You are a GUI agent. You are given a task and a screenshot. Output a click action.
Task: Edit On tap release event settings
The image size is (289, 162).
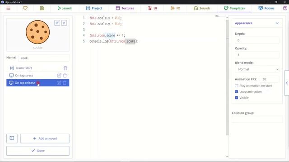click(59, 83)
